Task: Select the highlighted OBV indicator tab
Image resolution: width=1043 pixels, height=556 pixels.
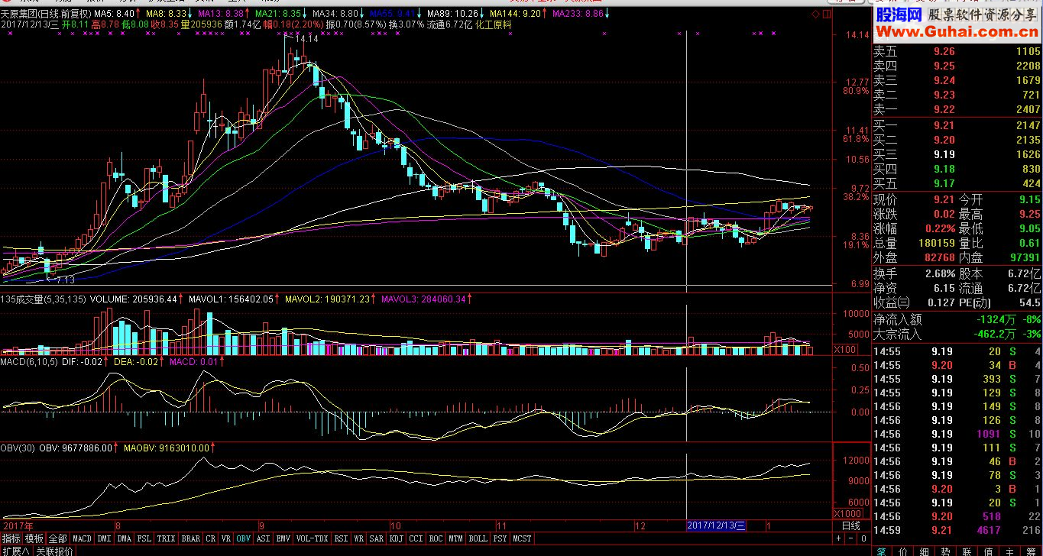Action: (244, 538)
